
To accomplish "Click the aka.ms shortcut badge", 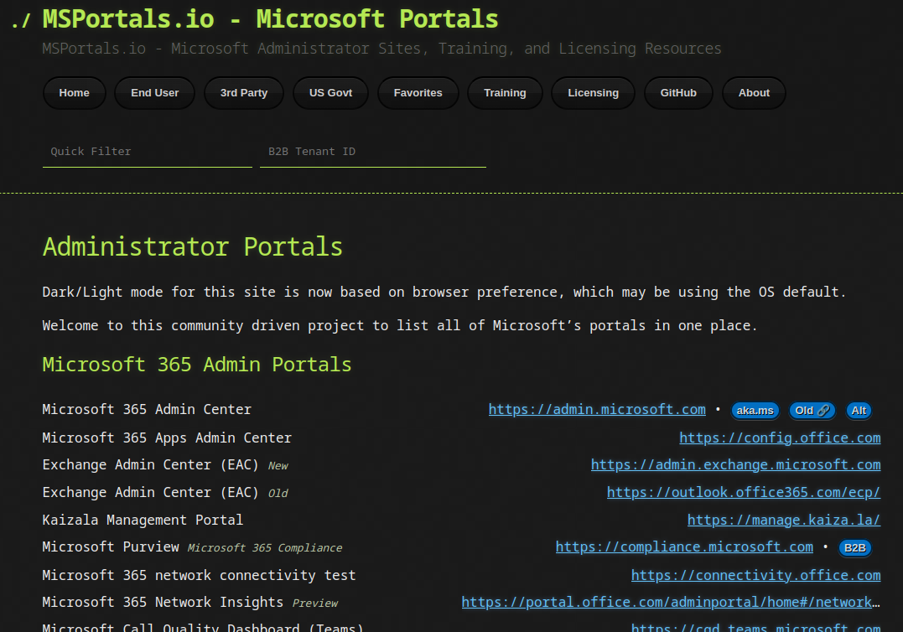I will [x=755, y=411].
